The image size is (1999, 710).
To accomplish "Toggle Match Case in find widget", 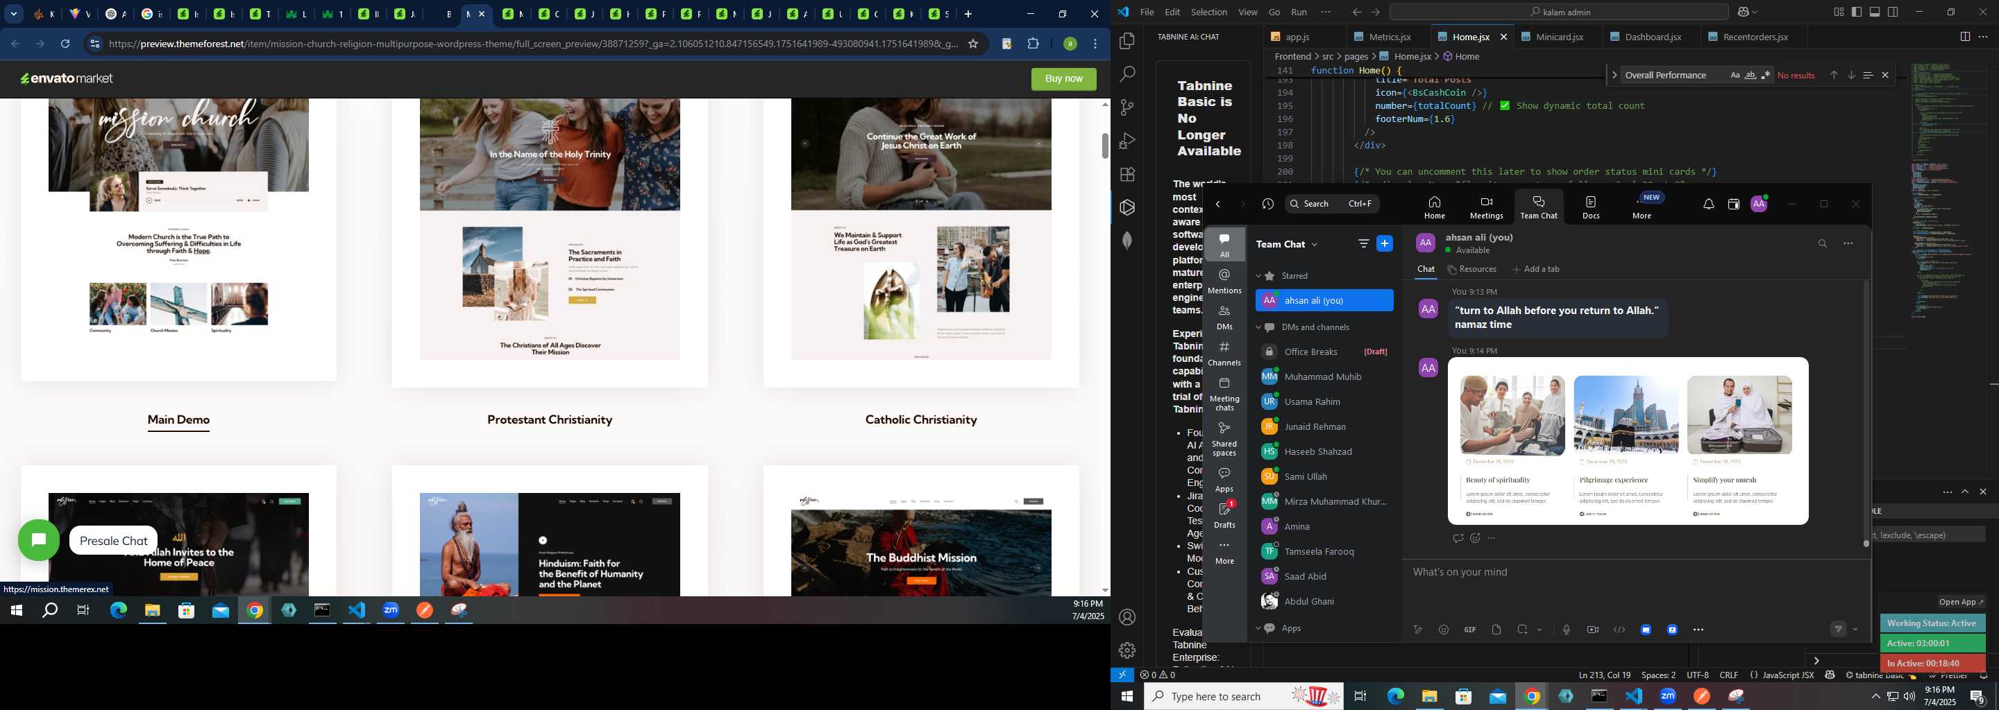I will tap(1735, 75).
